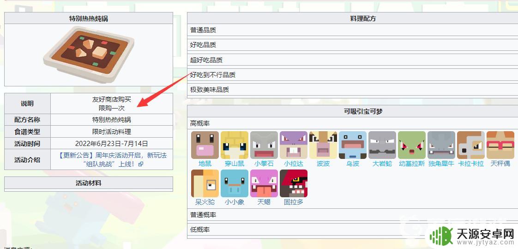Expand the 低概率 Pokémon section
518x249 pixels.
click(x=353, y=230)
